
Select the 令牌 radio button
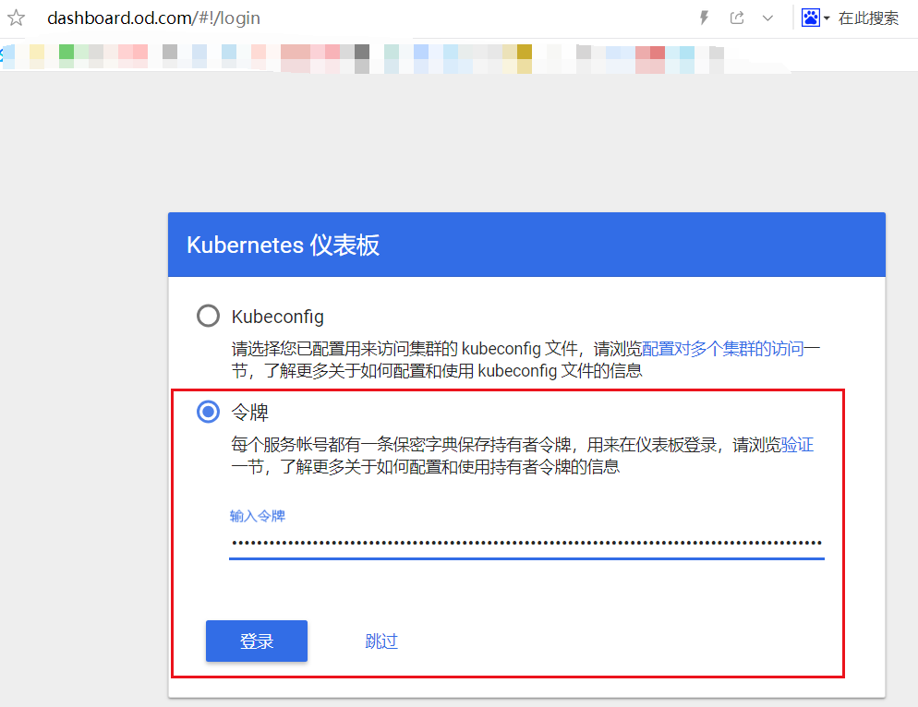tap(209, 413)
